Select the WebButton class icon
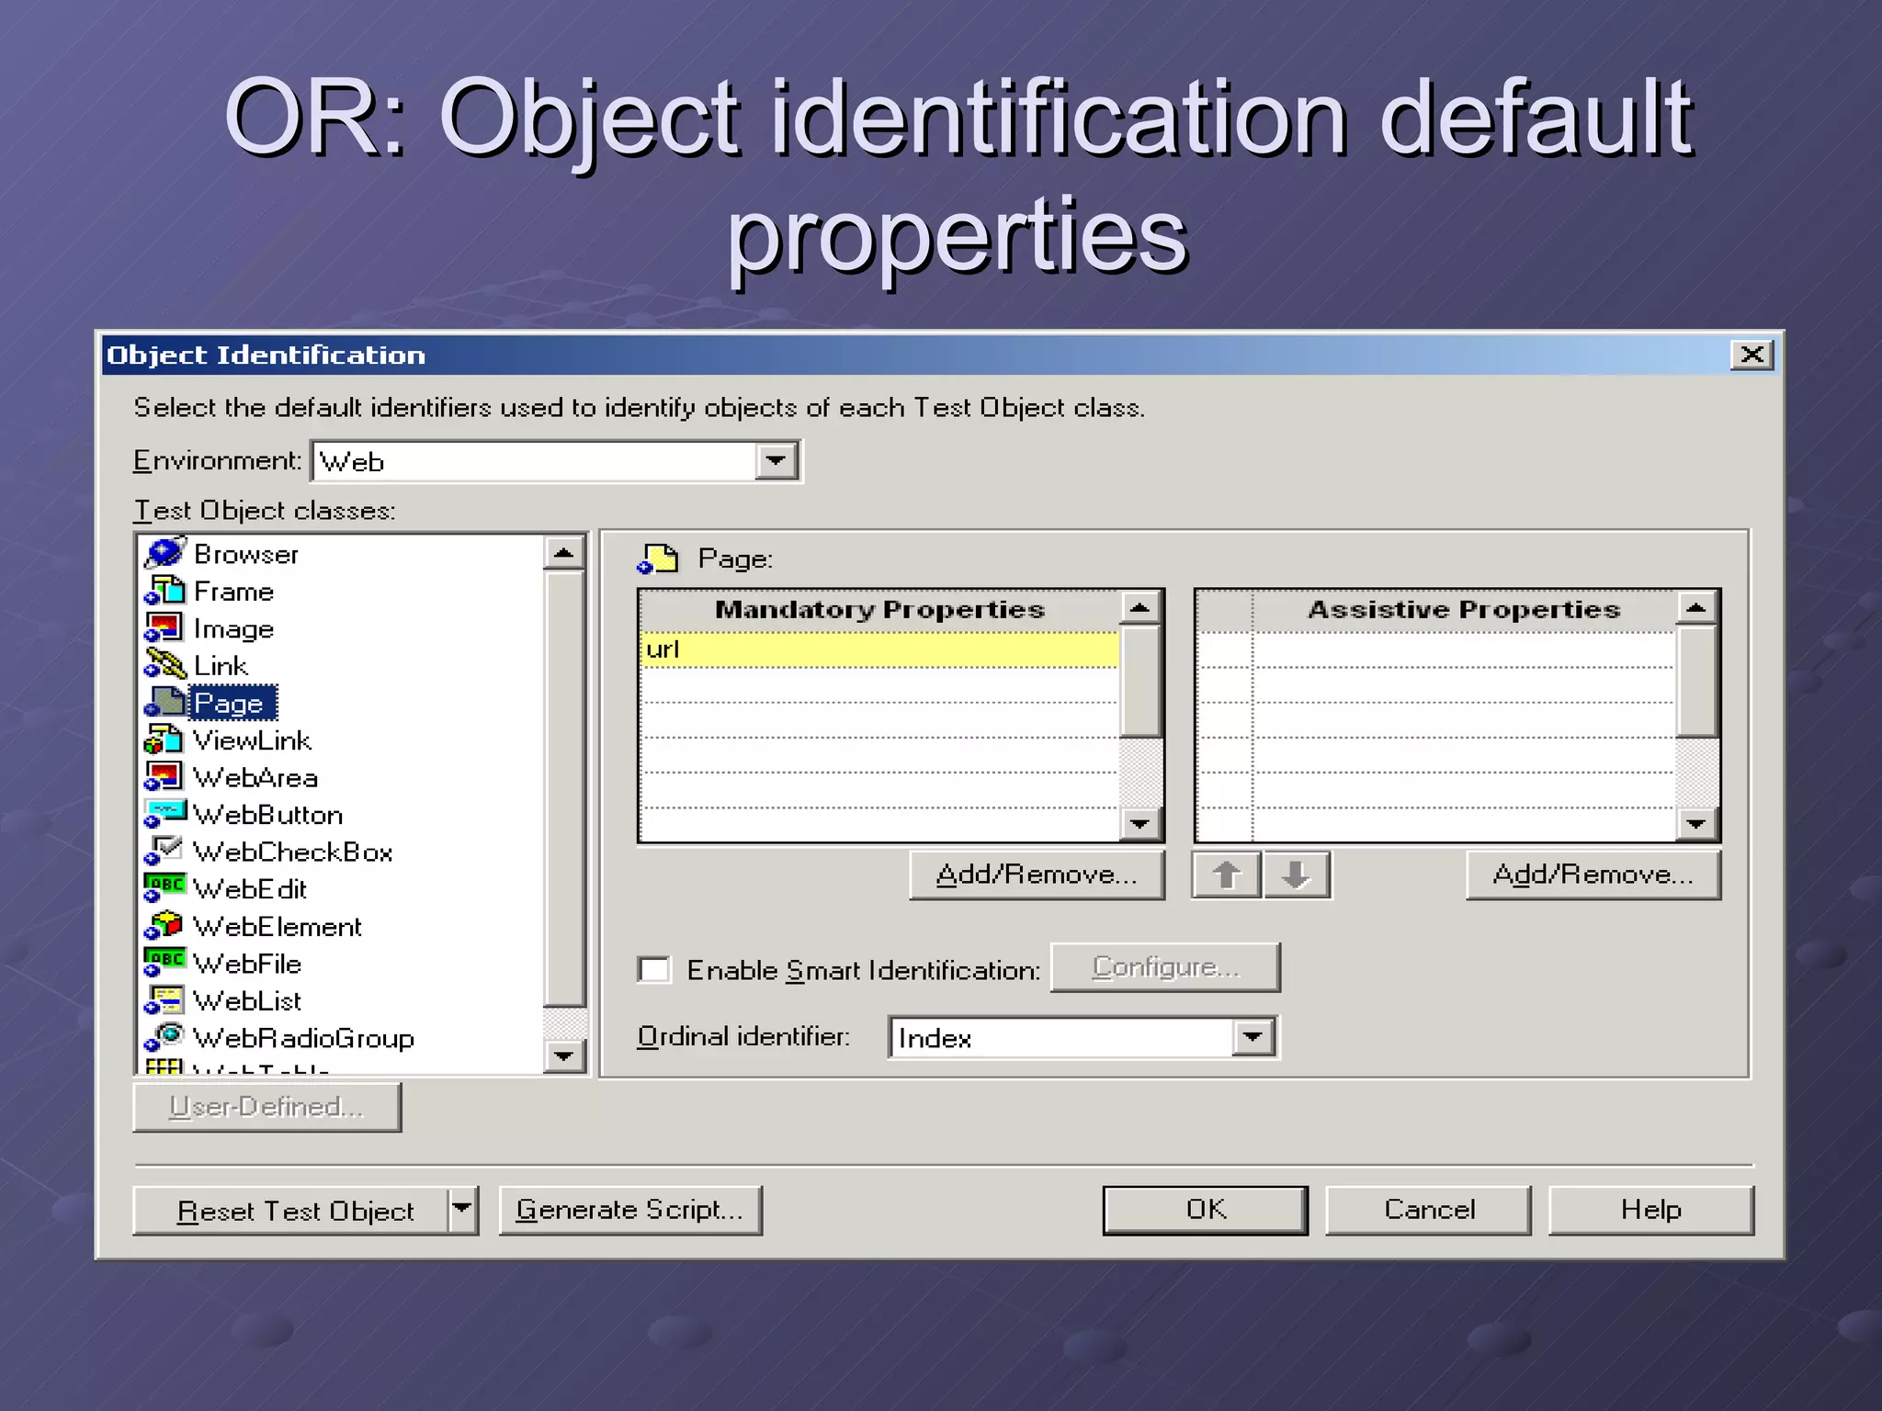The image size is (1882, 1411). point(165,814)
